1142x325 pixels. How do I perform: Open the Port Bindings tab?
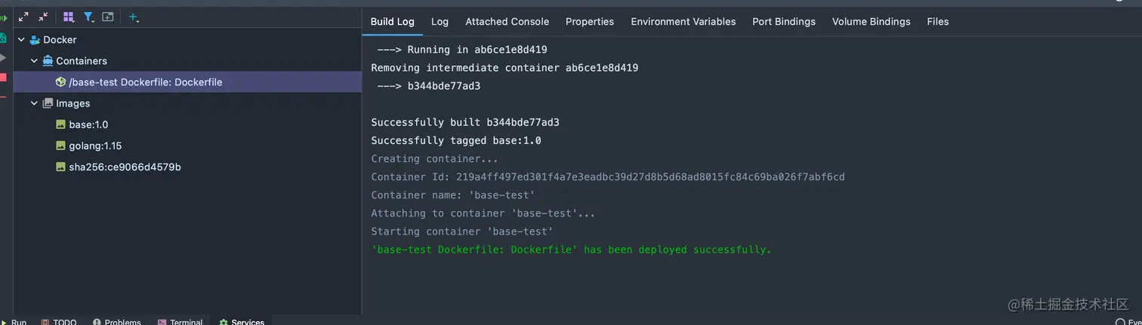coord(784,22)
